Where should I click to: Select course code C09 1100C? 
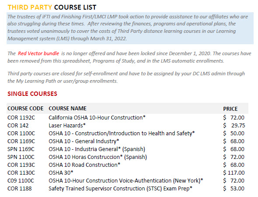pyautogui.click(x=21, y=181)
